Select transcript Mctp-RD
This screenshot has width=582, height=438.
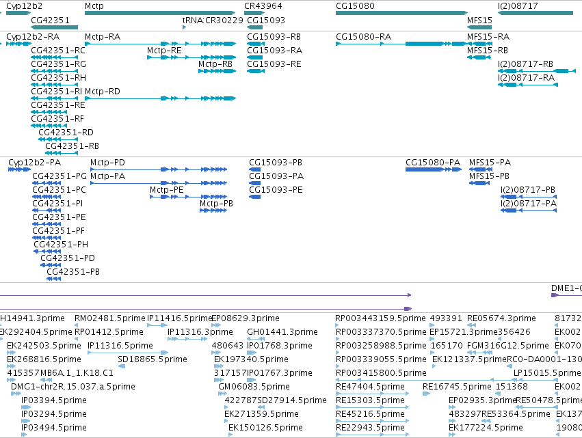103,92
